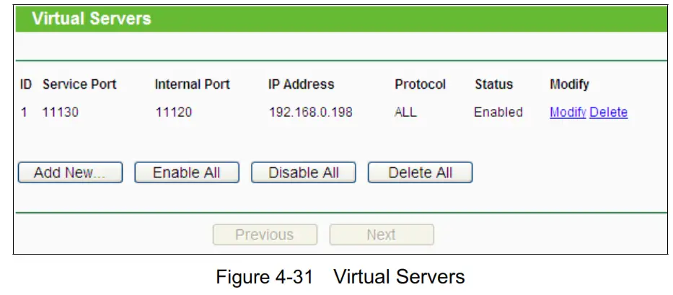The height and width of the screenshot is (295, 673).
Task: Click the internal port value 11120
Action: pyautogui.click(x=173, y=113)
